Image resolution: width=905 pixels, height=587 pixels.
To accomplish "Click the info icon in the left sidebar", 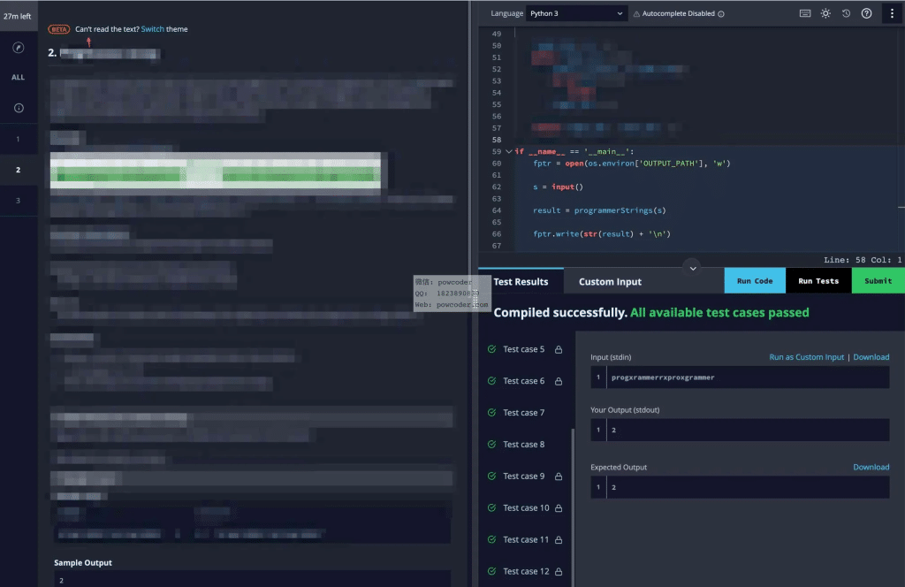I will point(18,106).
